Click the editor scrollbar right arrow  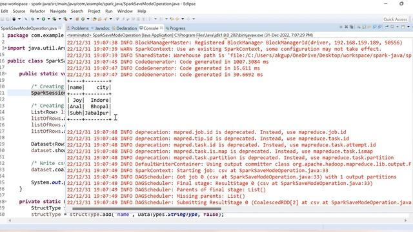point(405,220)
